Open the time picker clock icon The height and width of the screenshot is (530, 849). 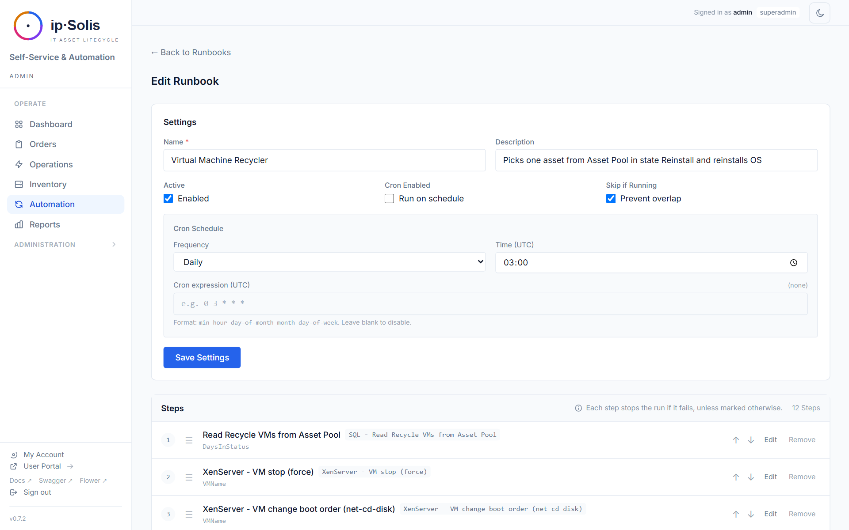(x=794, y=263)
